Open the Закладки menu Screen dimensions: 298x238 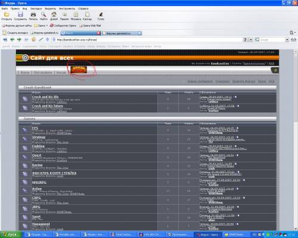pyautogui.click(x=36, y=8)
